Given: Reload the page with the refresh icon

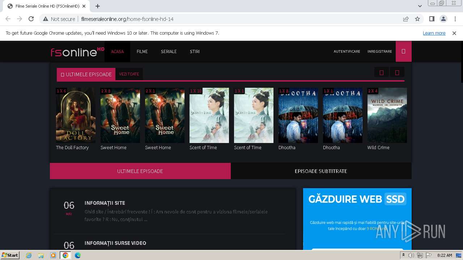Looking at the screenshot, I should [31, 19].
